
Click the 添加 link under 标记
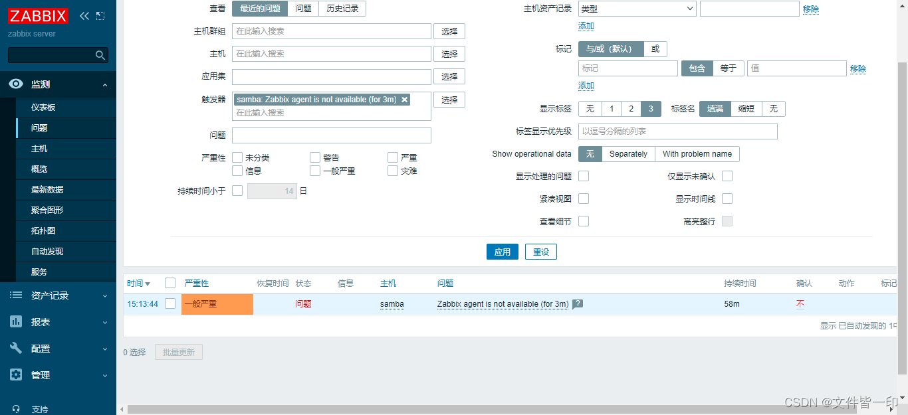(x=586, y=86)
